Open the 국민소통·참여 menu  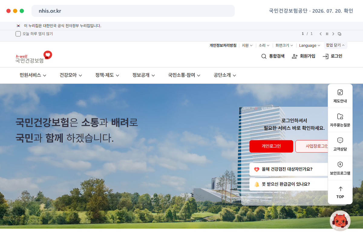click(184, 75)
